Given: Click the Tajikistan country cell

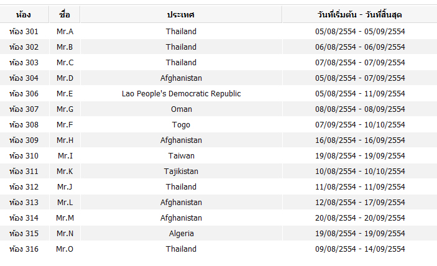Looking at the screenshot, I should [x=181, y=171].
